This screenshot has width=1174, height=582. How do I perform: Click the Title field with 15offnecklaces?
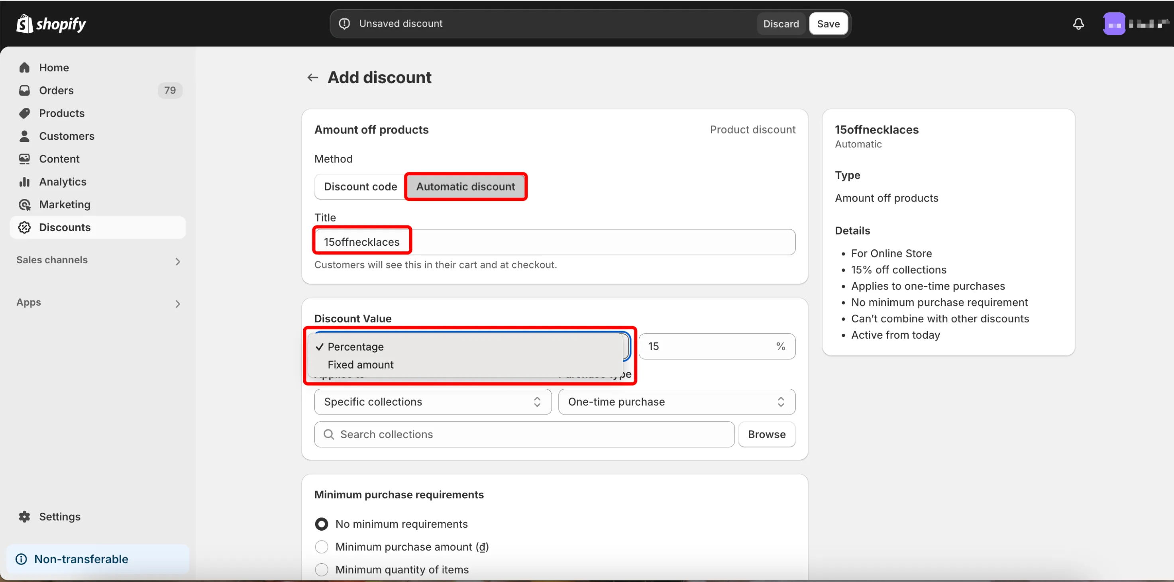click(x=555, y=242)
